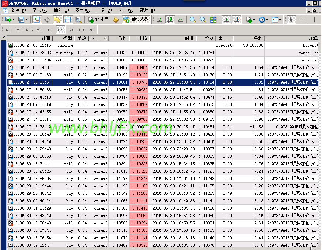Click the order icon of the balance row
Screen dimensions: 322x250
10,45
